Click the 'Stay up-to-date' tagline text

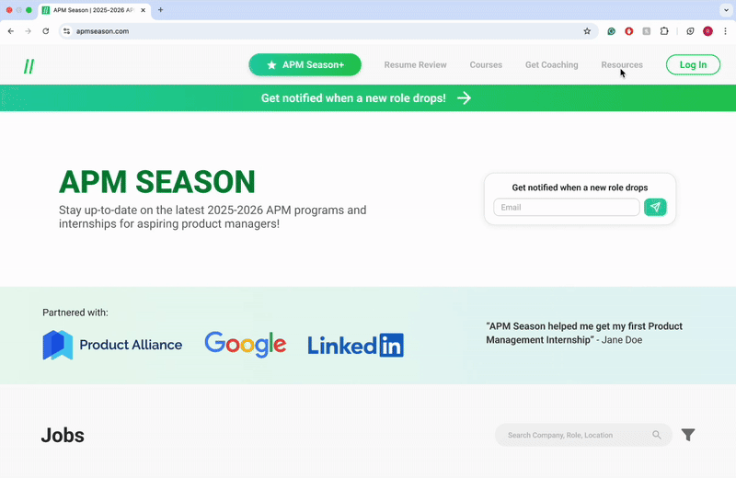click(213, 217)
